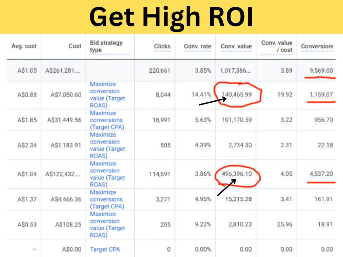Click the Bid strategy type column header
The image size is (343, 257).
(x=106, y=46)
